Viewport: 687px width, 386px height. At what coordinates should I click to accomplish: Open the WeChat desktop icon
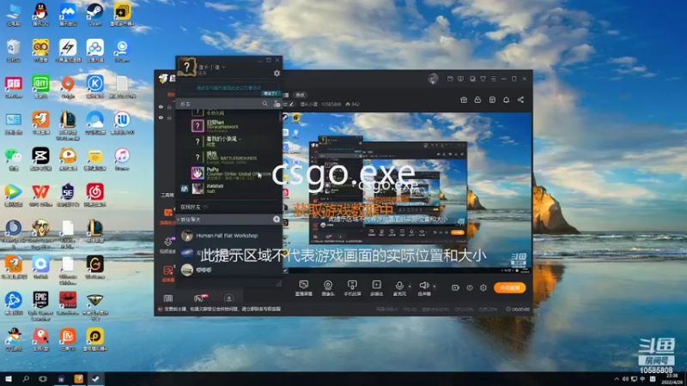[x=13, y=158]
